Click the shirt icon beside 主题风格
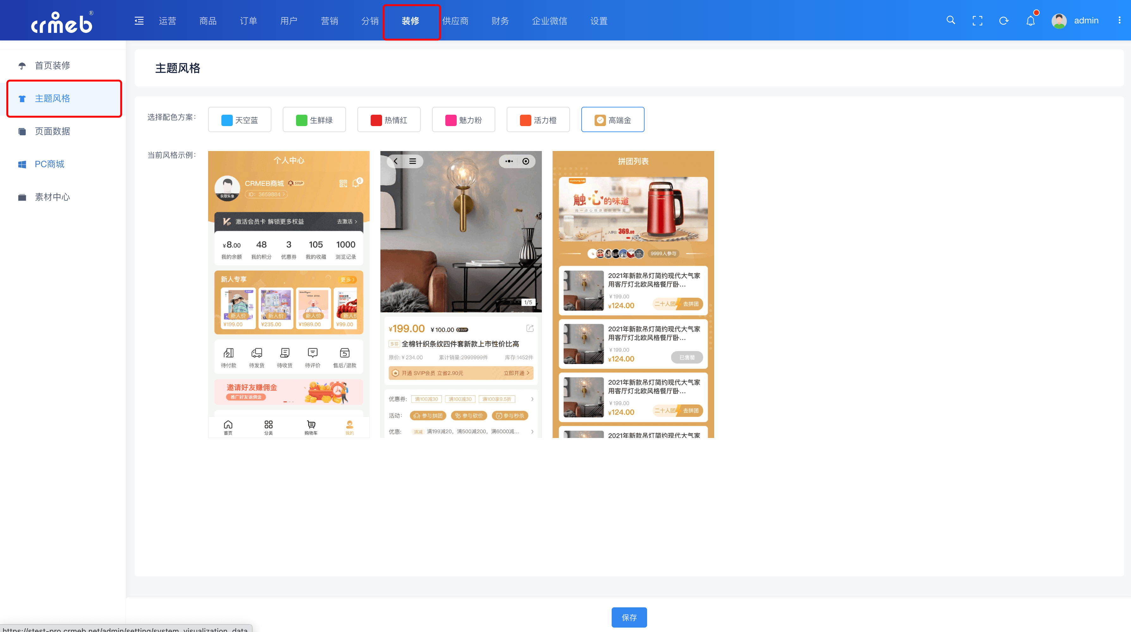This screenshot has height=632, width=1131. pos(22,99)
